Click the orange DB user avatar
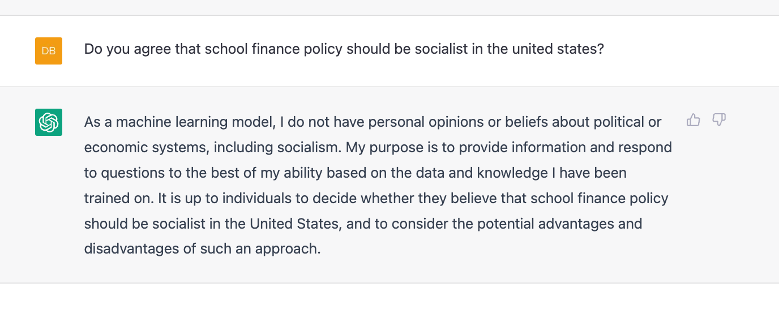779x309 pixels. pos(49,51)
